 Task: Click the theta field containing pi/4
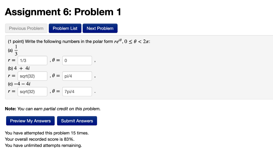click(x=77, y=76)
